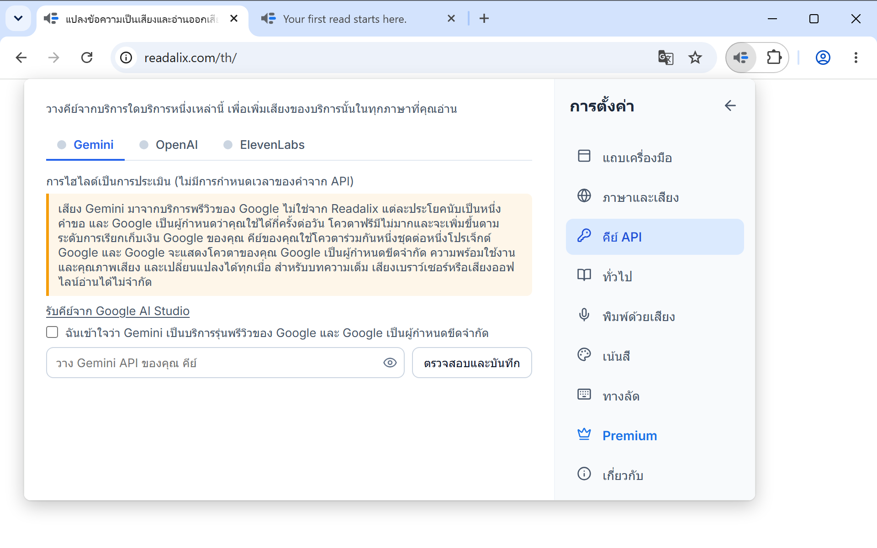Click the OpenAI status dot
The image size is (877, 548).
click(x=144, y=145)
